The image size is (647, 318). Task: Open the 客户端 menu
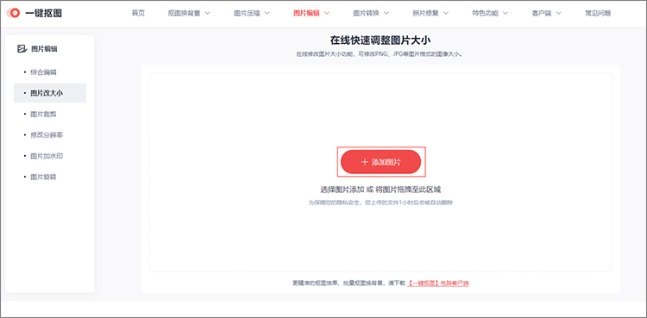(x=542, y=13)
